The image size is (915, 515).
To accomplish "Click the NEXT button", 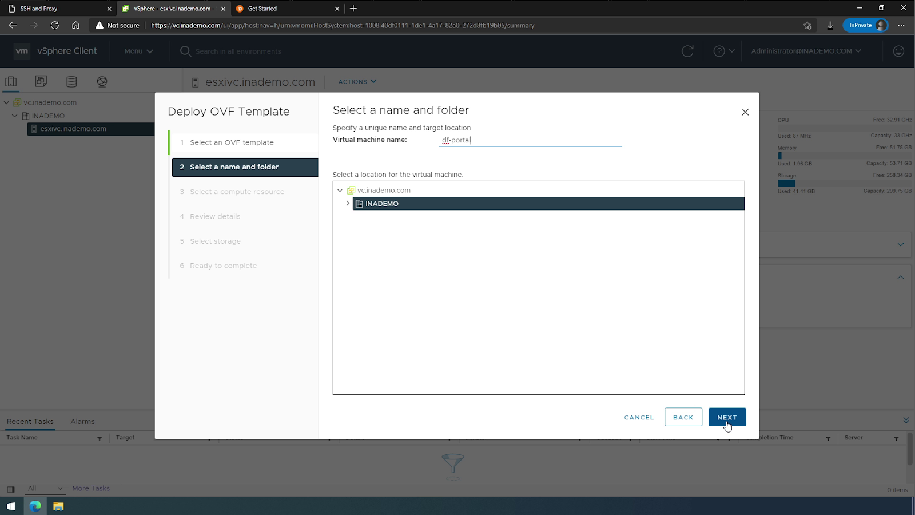I will tap(727, 417).
